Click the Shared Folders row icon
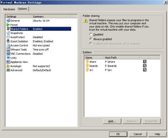 click(8, 29)
